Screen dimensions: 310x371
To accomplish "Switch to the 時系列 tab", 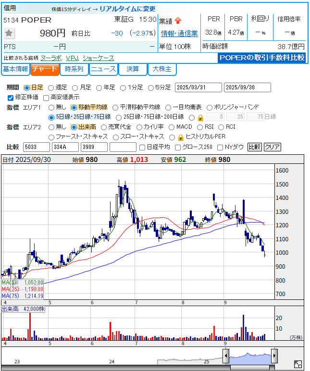I will pyautogui.click(x=74, y=69).
